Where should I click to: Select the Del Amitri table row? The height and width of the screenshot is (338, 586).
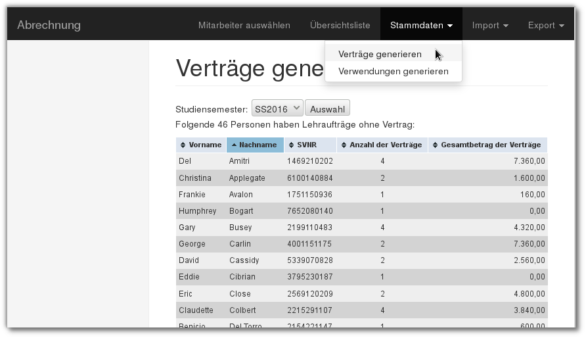(361, 161)
